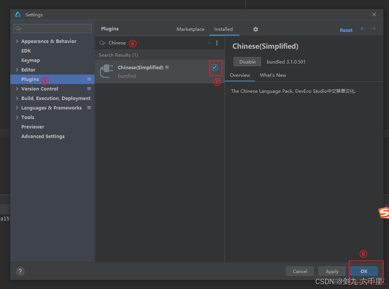Click the Chinese Language Pack description text

coord(293,91)
